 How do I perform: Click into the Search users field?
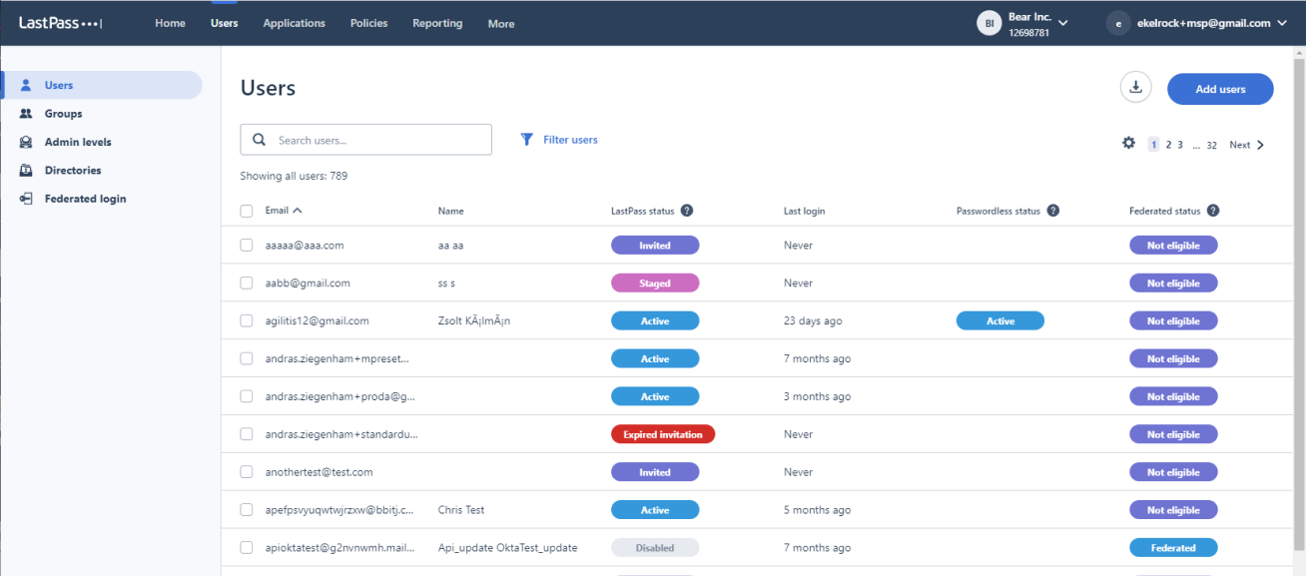[x=379, y=140]
